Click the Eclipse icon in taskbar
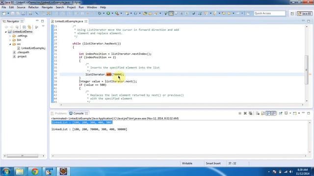This screenshot has height=176, width=314. 63,172
